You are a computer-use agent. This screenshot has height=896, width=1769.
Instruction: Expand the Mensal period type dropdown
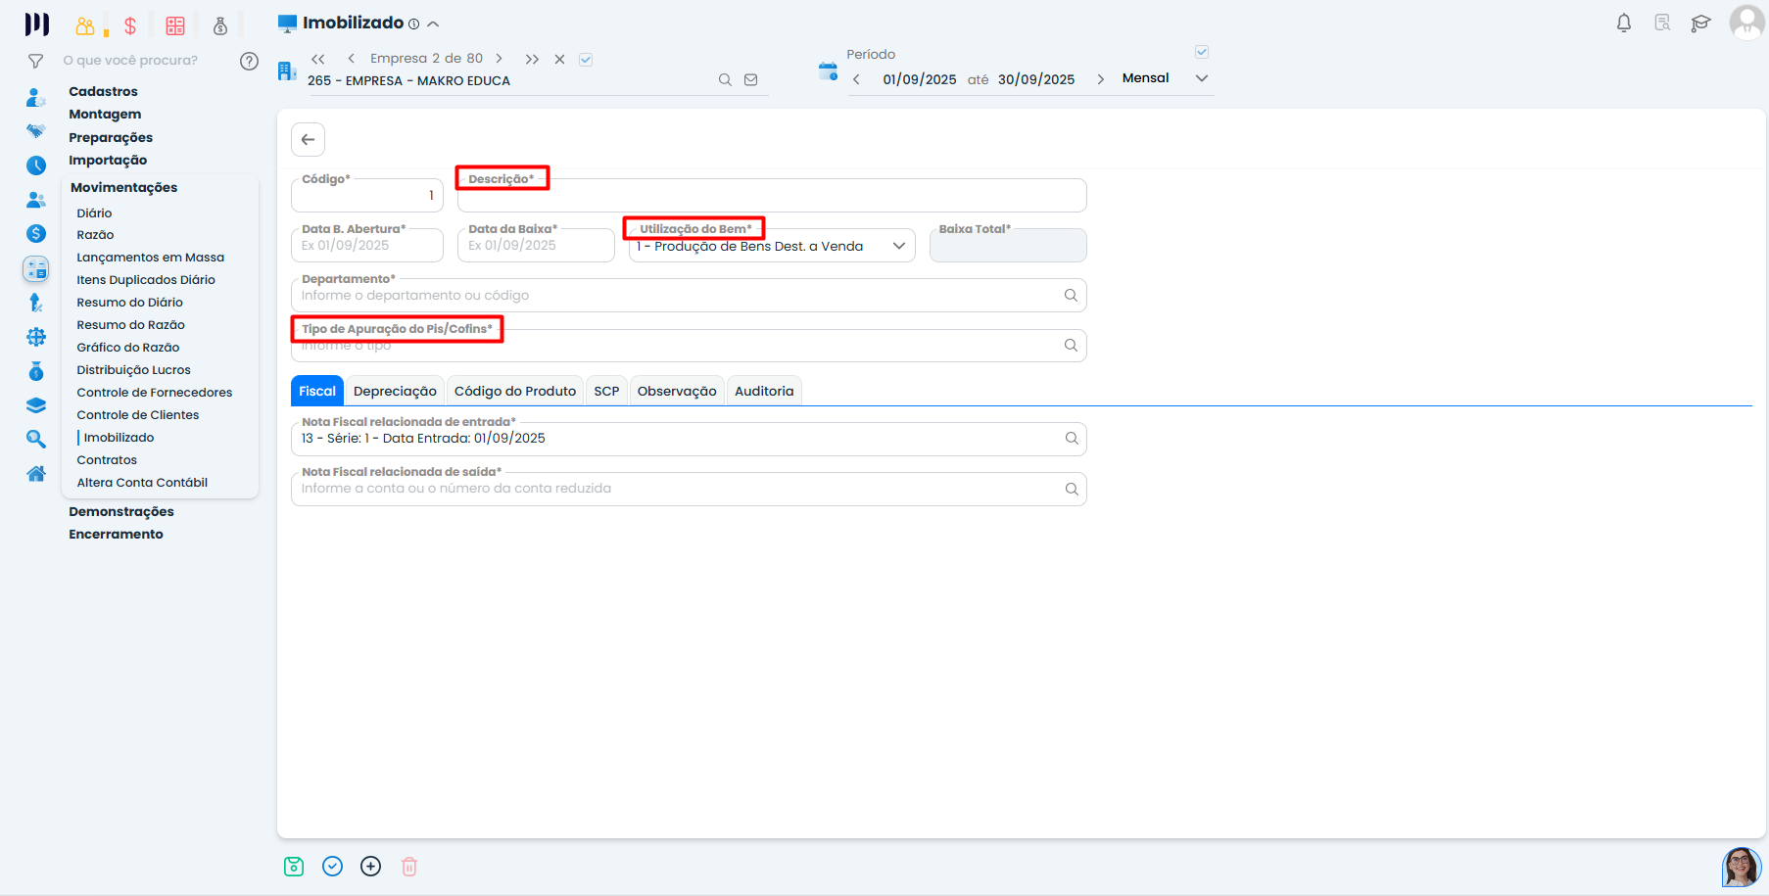1202,78
